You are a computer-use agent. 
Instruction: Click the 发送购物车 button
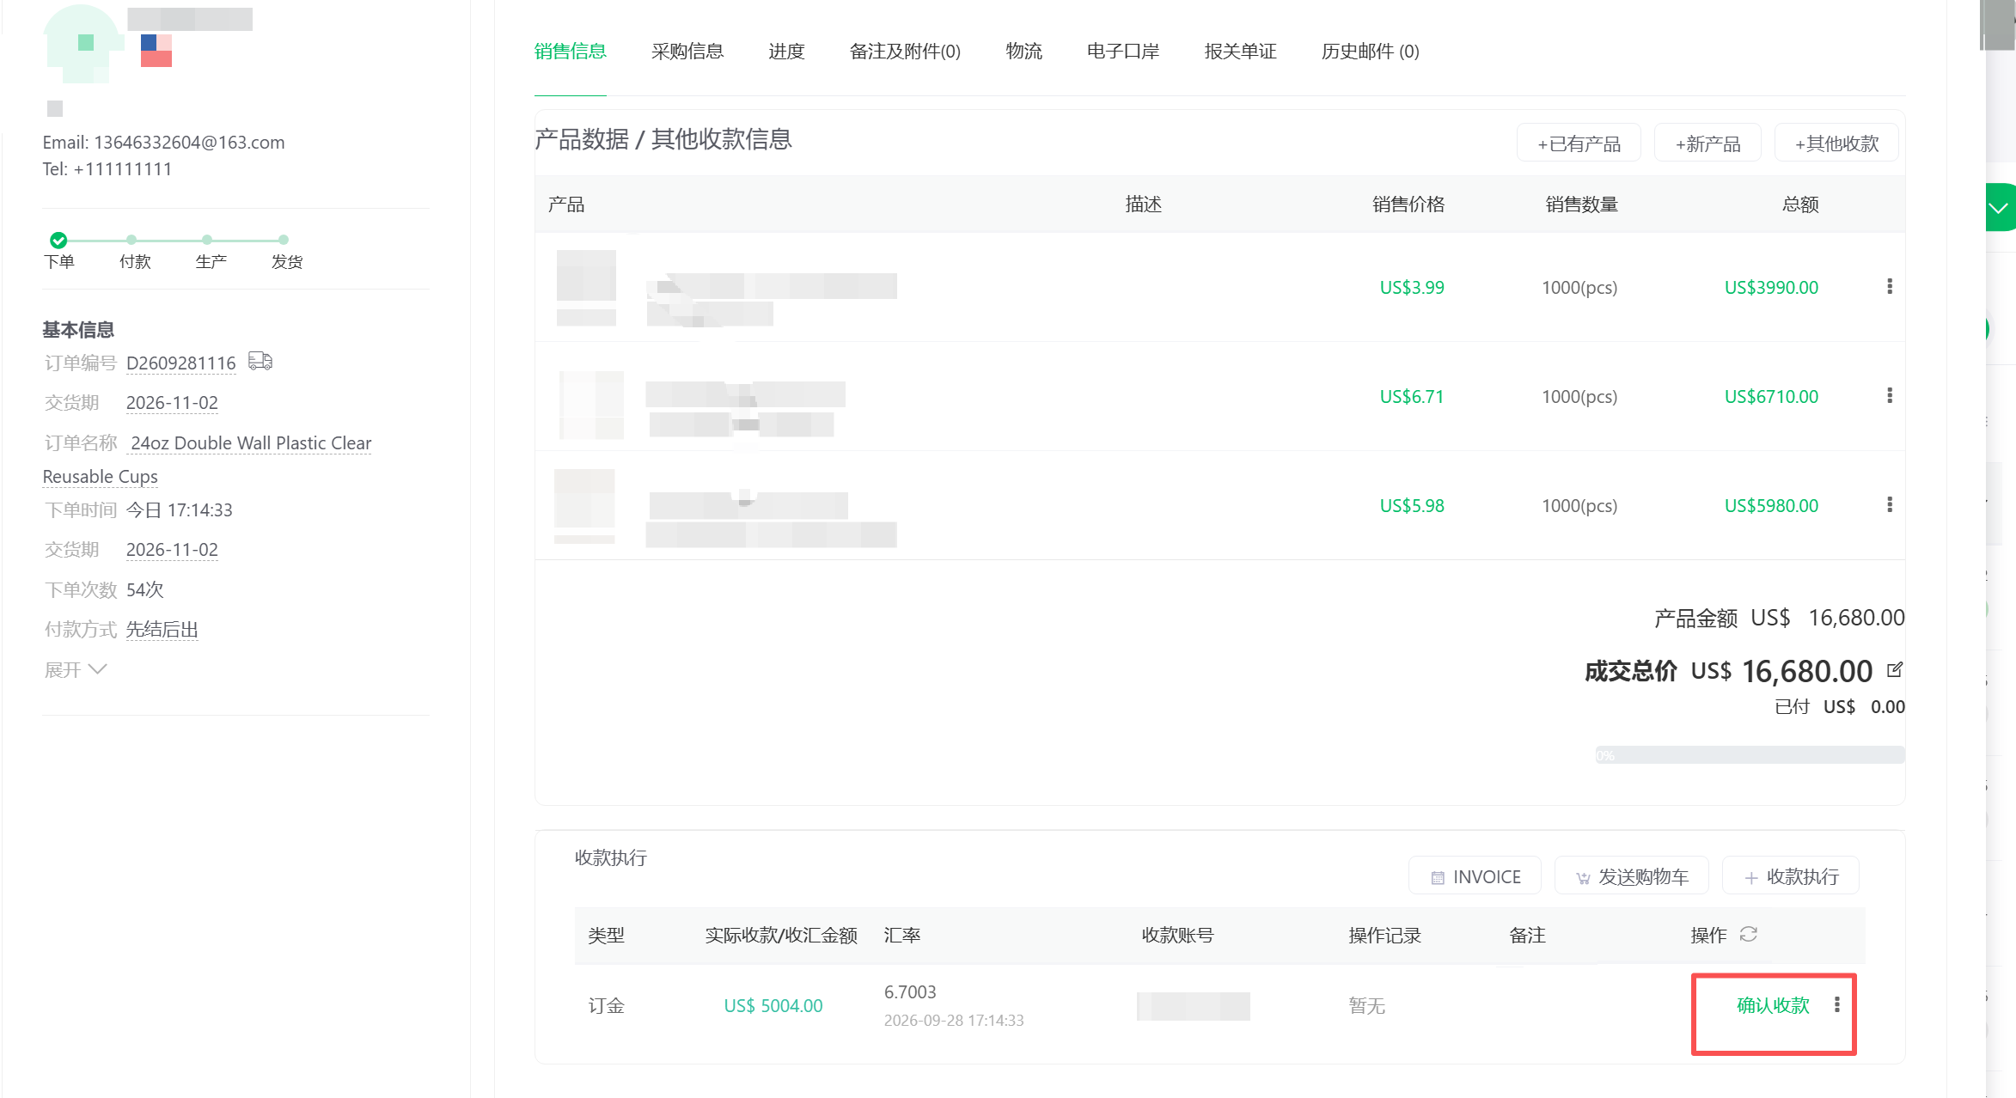1631,876
